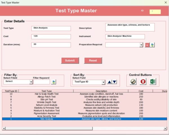The width and height of the screenshot is (169, 135).
Task: Click the red trash delete button
Action: [143, 81]
